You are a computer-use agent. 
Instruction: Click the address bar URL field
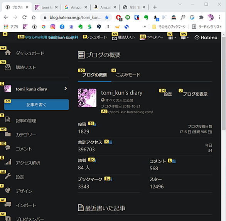75,17
